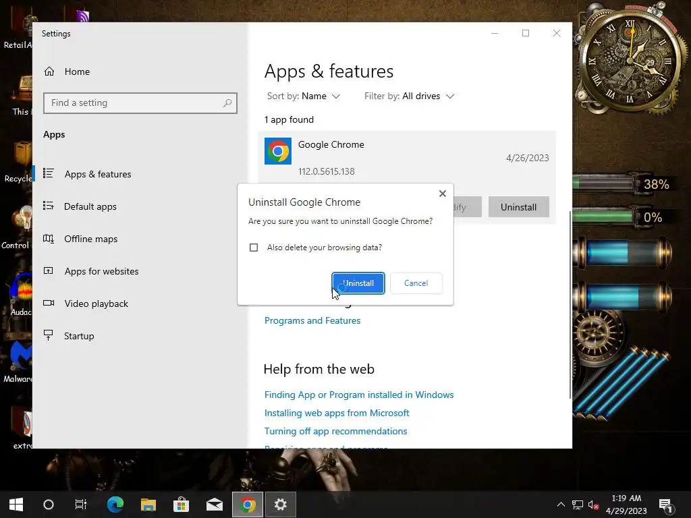The height and width of the screenshot is (518, 691).
Task: Open Installing web apps from Microsoft link
Action: tap(337, 413)
